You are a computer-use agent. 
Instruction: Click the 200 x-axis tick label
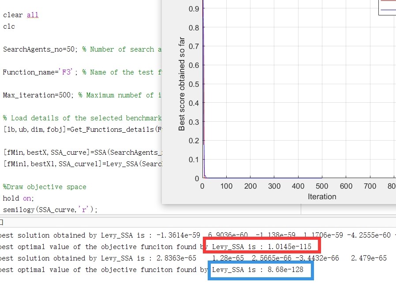(x=250, y=186)
